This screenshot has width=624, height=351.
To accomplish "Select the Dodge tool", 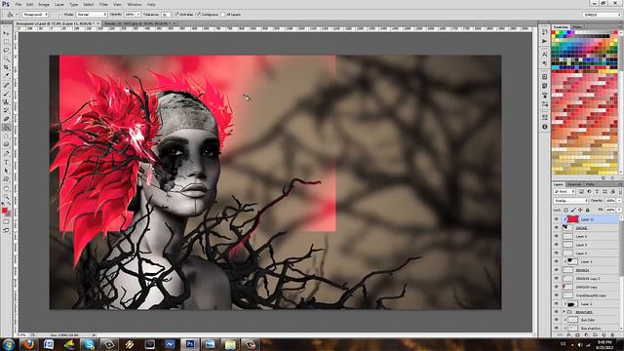I will (6, 145).
